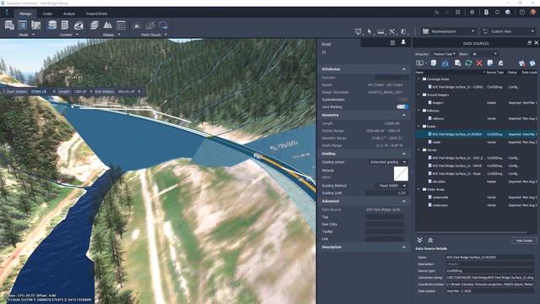Open the proposal selector dropdown
Viewport: 540px width, 304px height.
pos(449,31)
